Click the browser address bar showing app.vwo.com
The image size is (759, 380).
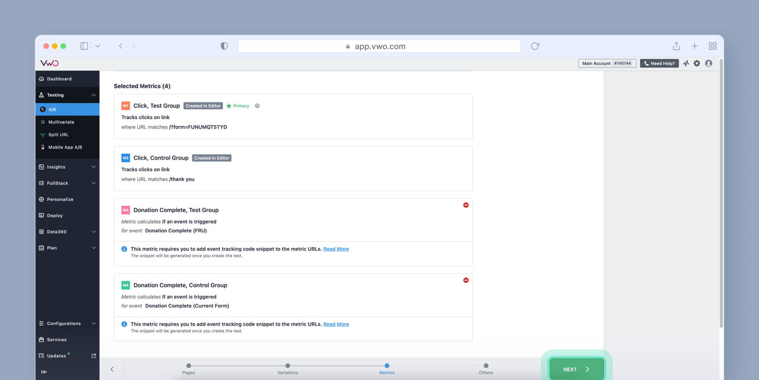coord(379,46)
